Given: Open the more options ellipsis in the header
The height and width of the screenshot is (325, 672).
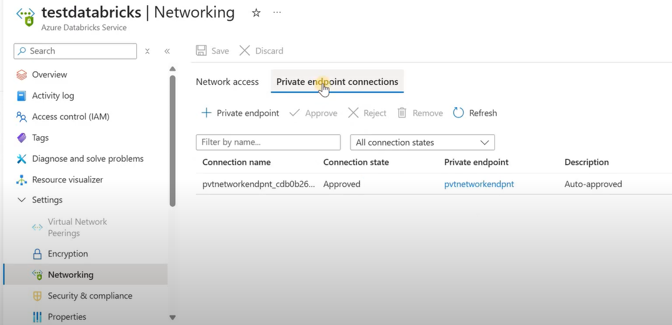Looking at the screenshot, I should point(277,12).
